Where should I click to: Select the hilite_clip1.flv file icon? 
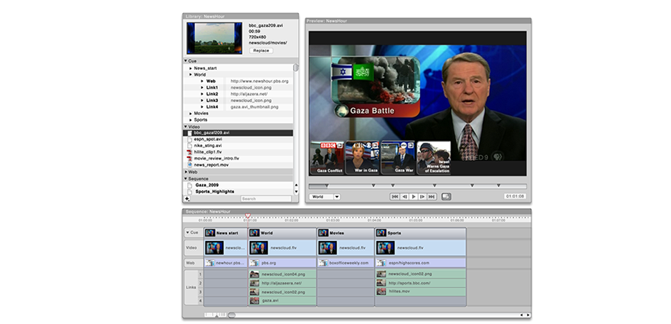pyautogui.click(x=188, y=151)
